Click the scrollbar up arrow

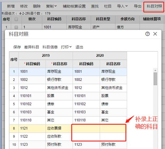155,70
